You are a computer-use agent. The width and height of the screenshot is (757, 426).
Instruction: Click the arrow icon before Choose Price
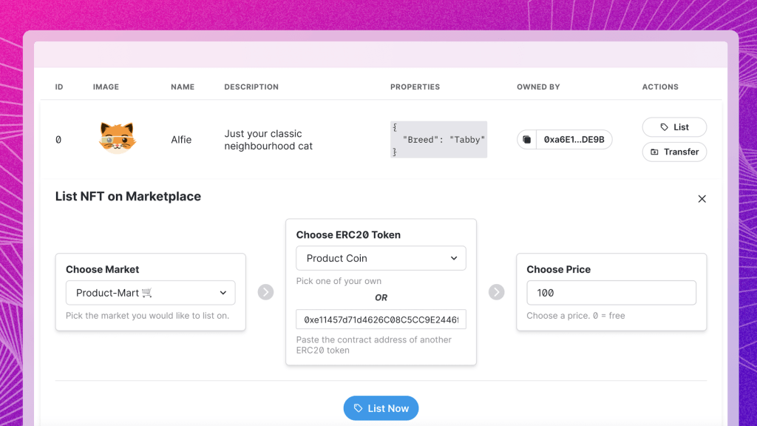[x=496, y=293]
